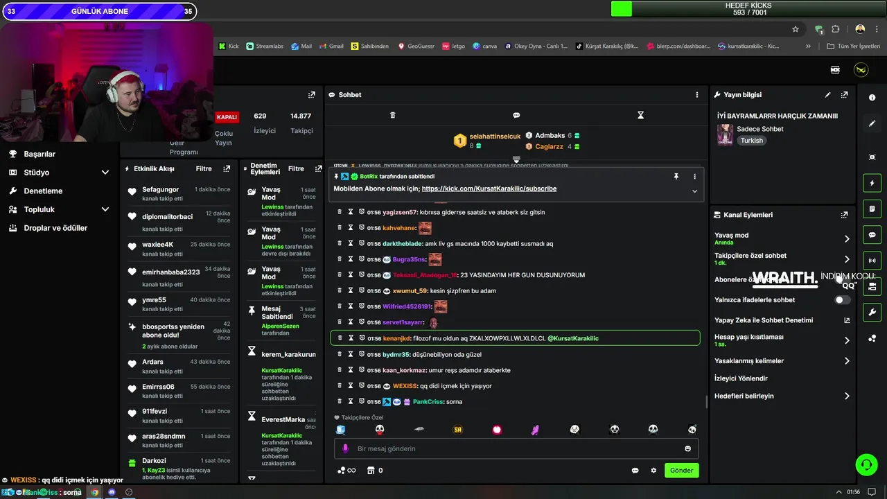The image size is (887, 499).
Task: Open Hesap yaşı kısıtlaması settings
Action: 782,340
